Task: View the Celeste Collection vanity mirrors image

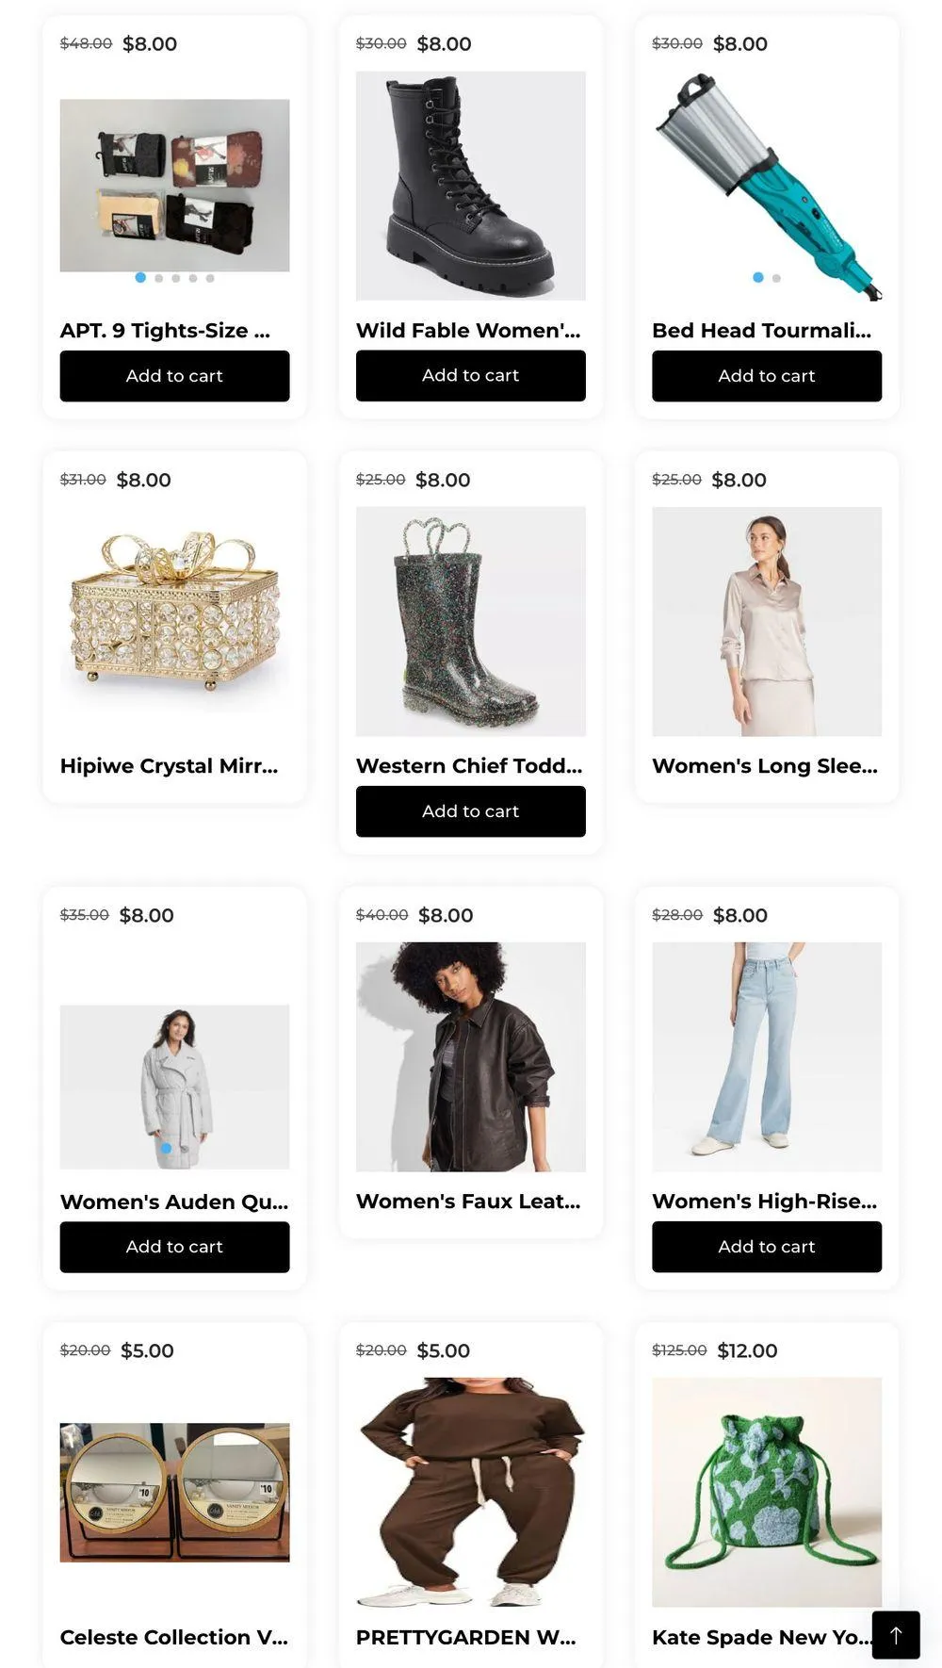Action: [x=174, y=1492]
